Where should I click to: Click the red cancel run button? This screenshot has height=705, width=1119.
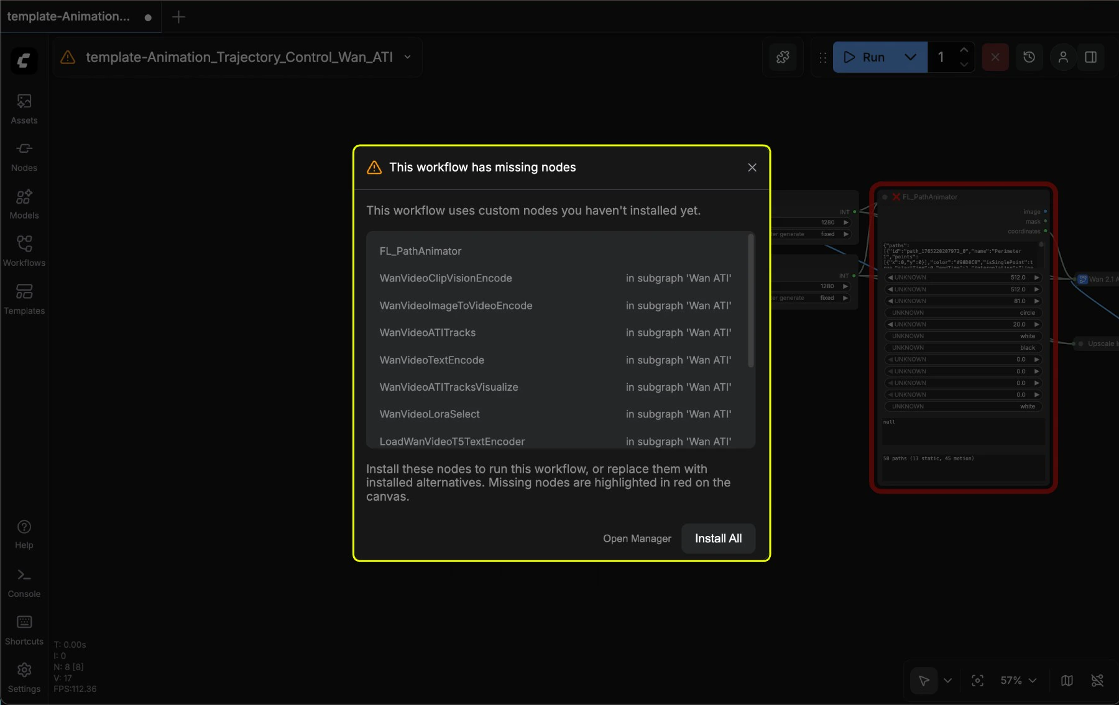[x=995, y=57]
